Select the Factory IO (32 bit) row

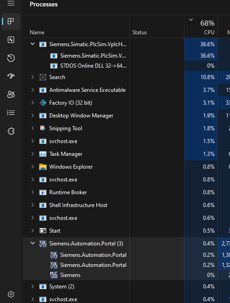126,103
